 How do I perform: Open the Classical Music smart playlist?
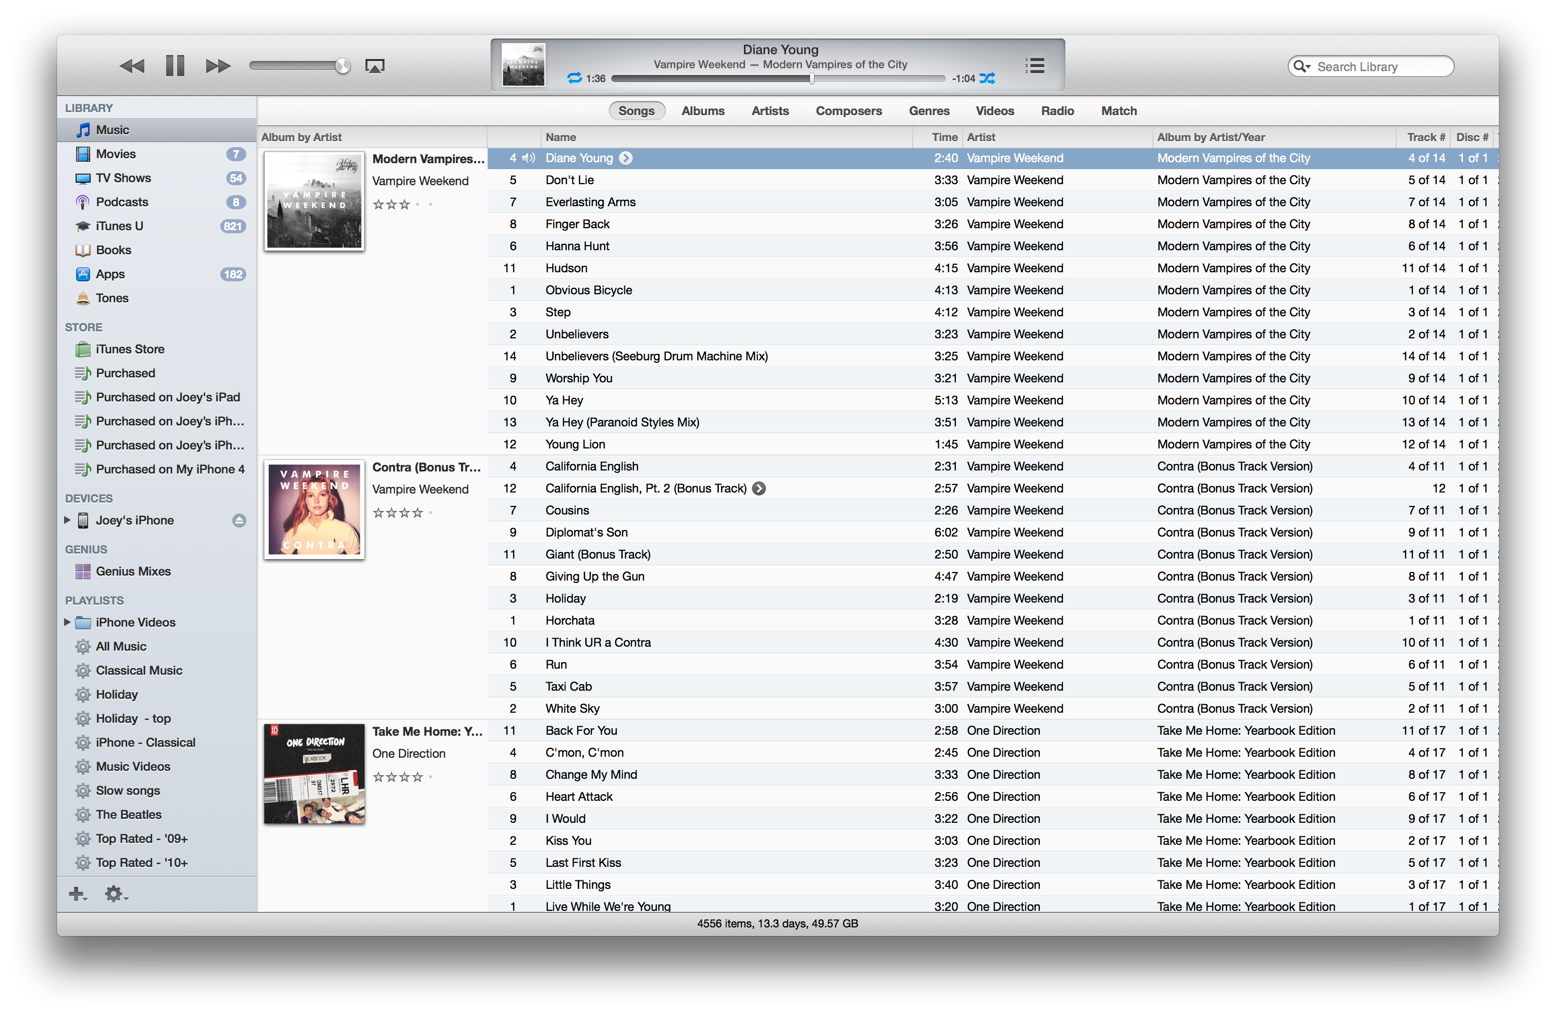pyautogui.click(x=157, y=671)
